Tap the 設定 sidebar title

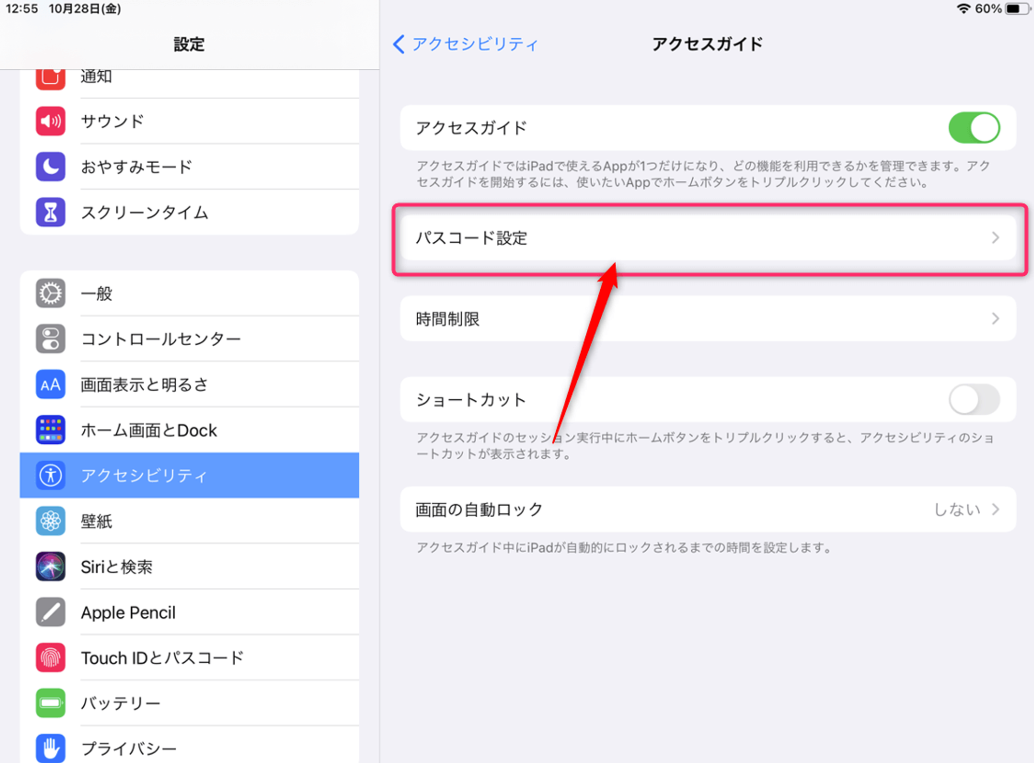tap(189, 44)
